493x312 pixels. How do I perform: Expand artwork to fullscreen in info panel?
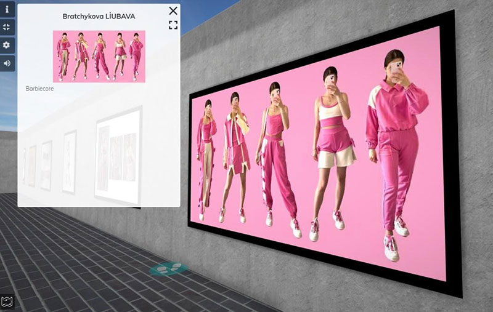click(x=173, y=25)
